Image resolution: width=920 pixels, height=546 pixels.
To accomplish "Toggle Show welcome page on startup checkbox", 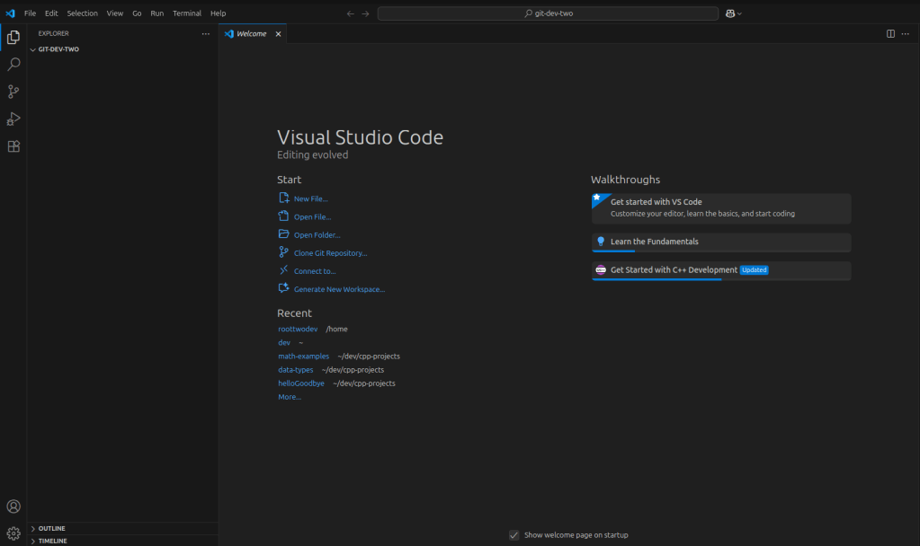I will point(514,535).
